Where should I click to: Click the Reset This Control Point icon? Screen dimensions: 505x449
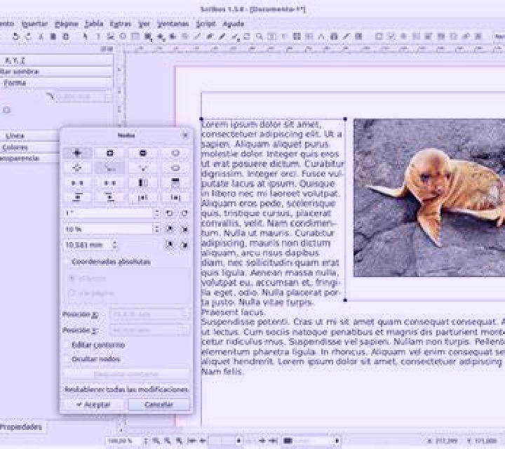tap(175, 168)
